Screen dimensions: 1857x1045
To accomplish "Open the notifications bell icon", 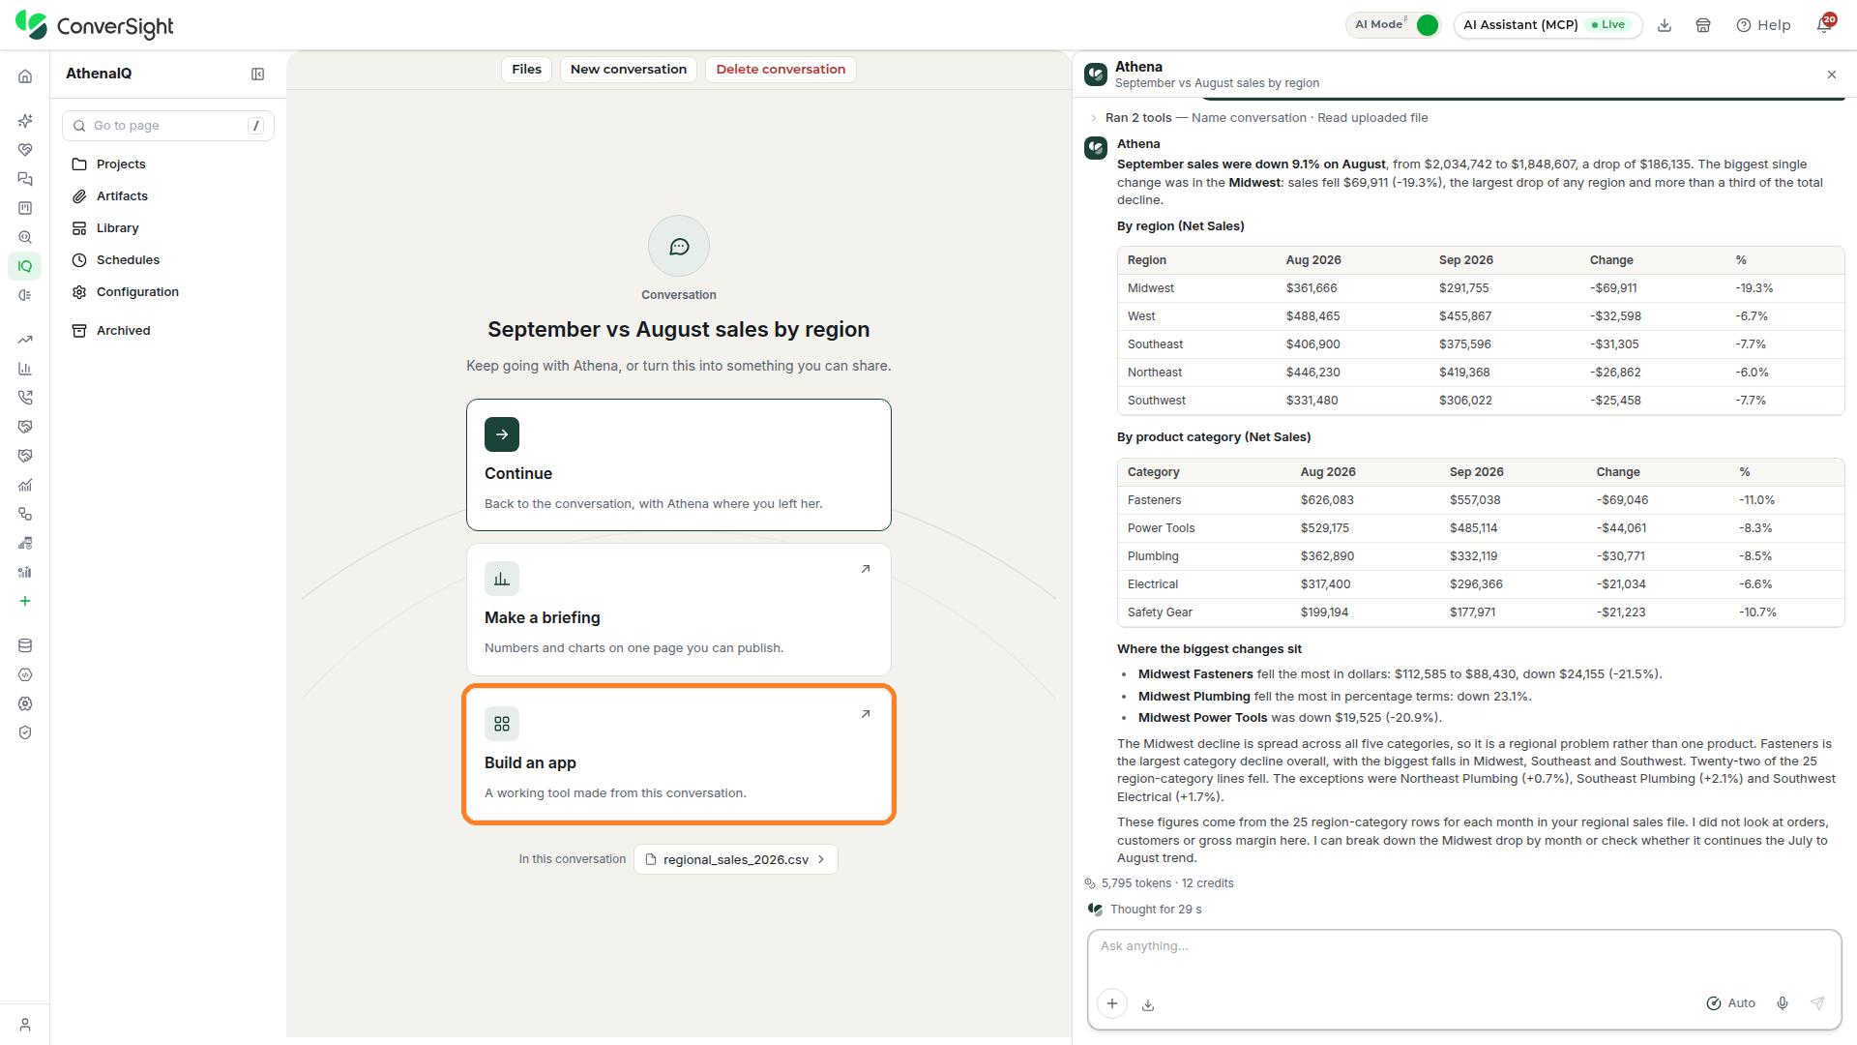I will 1824,25.
